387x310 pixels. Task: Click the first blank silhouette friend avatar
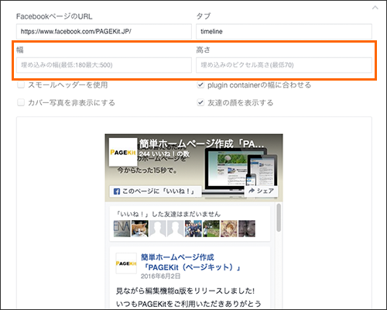(158, 229)
